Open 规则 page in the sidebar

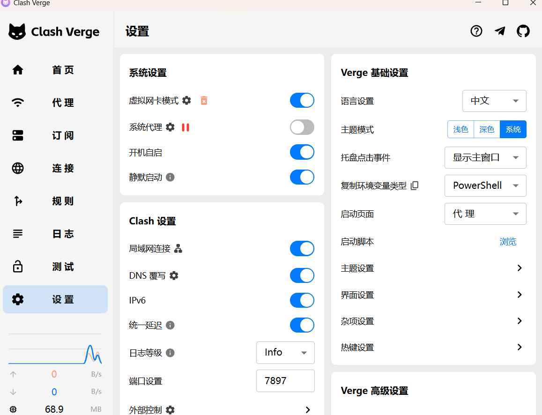click(x=55, y=201)
